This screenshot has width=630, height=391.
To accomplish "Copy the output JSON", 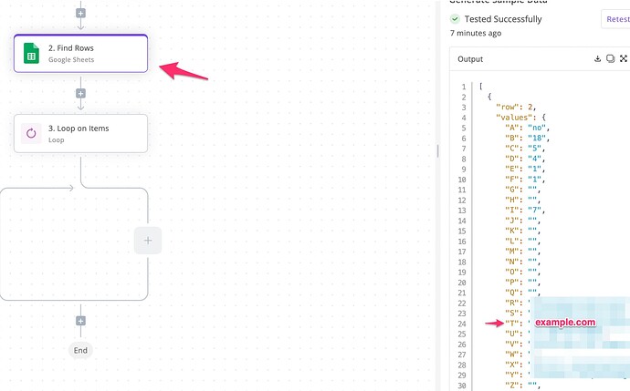I will click(x=610, y=59).
